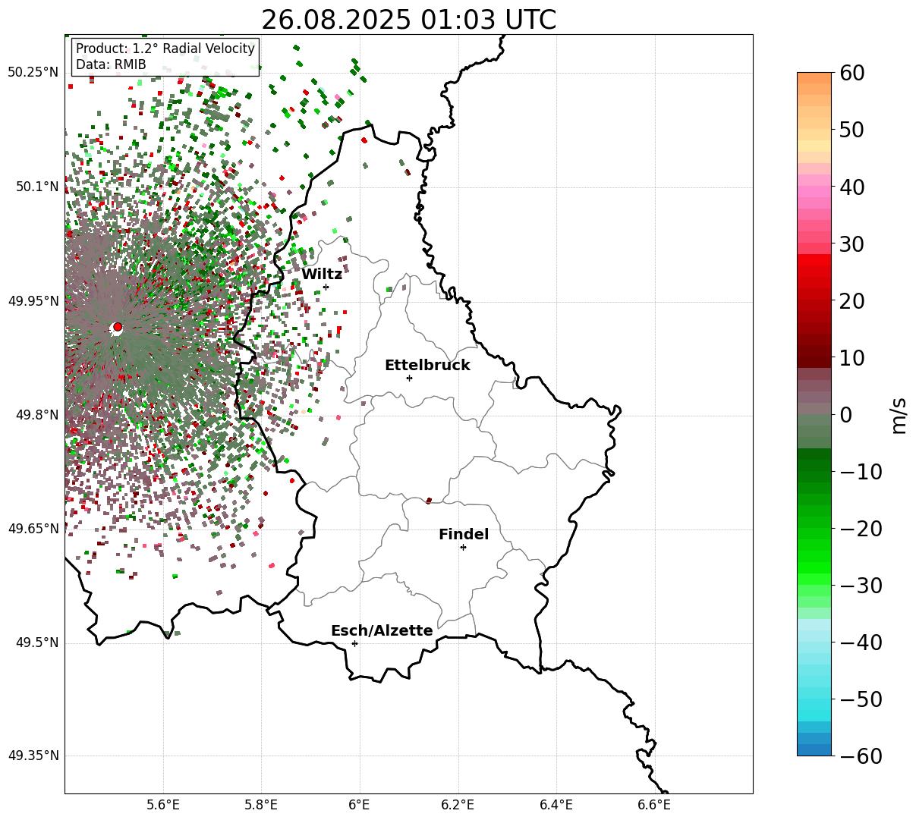Click the red radar site marker
The image size is (916, 820).
[x=117, y=327]
